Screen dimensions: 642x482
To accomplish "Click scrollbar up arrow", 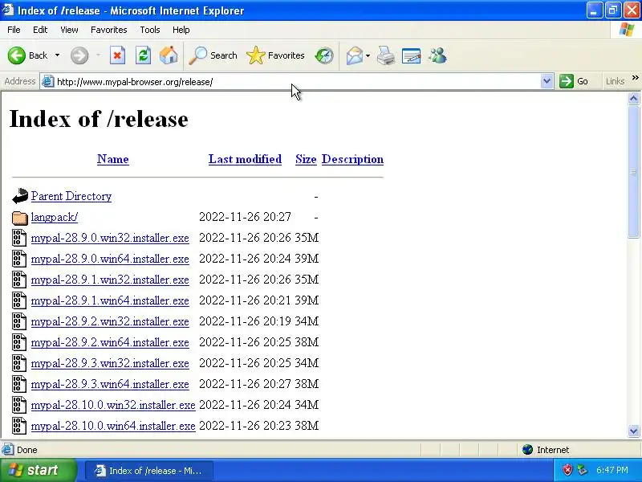I will point(633,98).
